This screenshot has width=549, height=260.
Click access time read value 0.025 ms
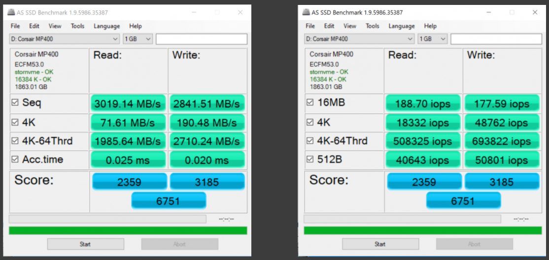(x=128, y=160)
